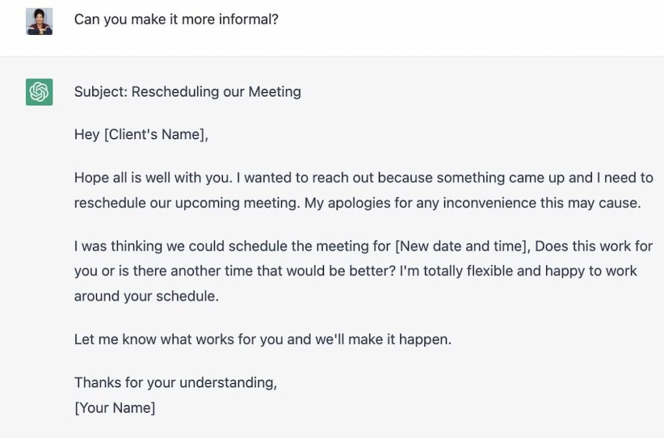
Task: Click the text "Hope all is well with you."
Action: (x=153, y=178)
